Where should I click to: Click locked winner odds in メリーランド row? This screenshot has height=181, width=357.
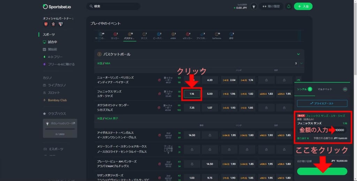tap(192, 149)
